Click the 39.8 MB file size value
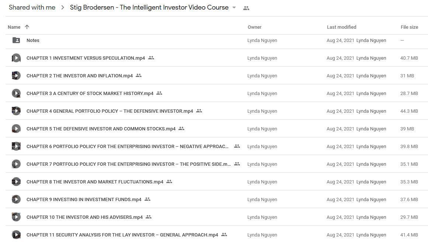The image size is (428, 242). [409, 147]
